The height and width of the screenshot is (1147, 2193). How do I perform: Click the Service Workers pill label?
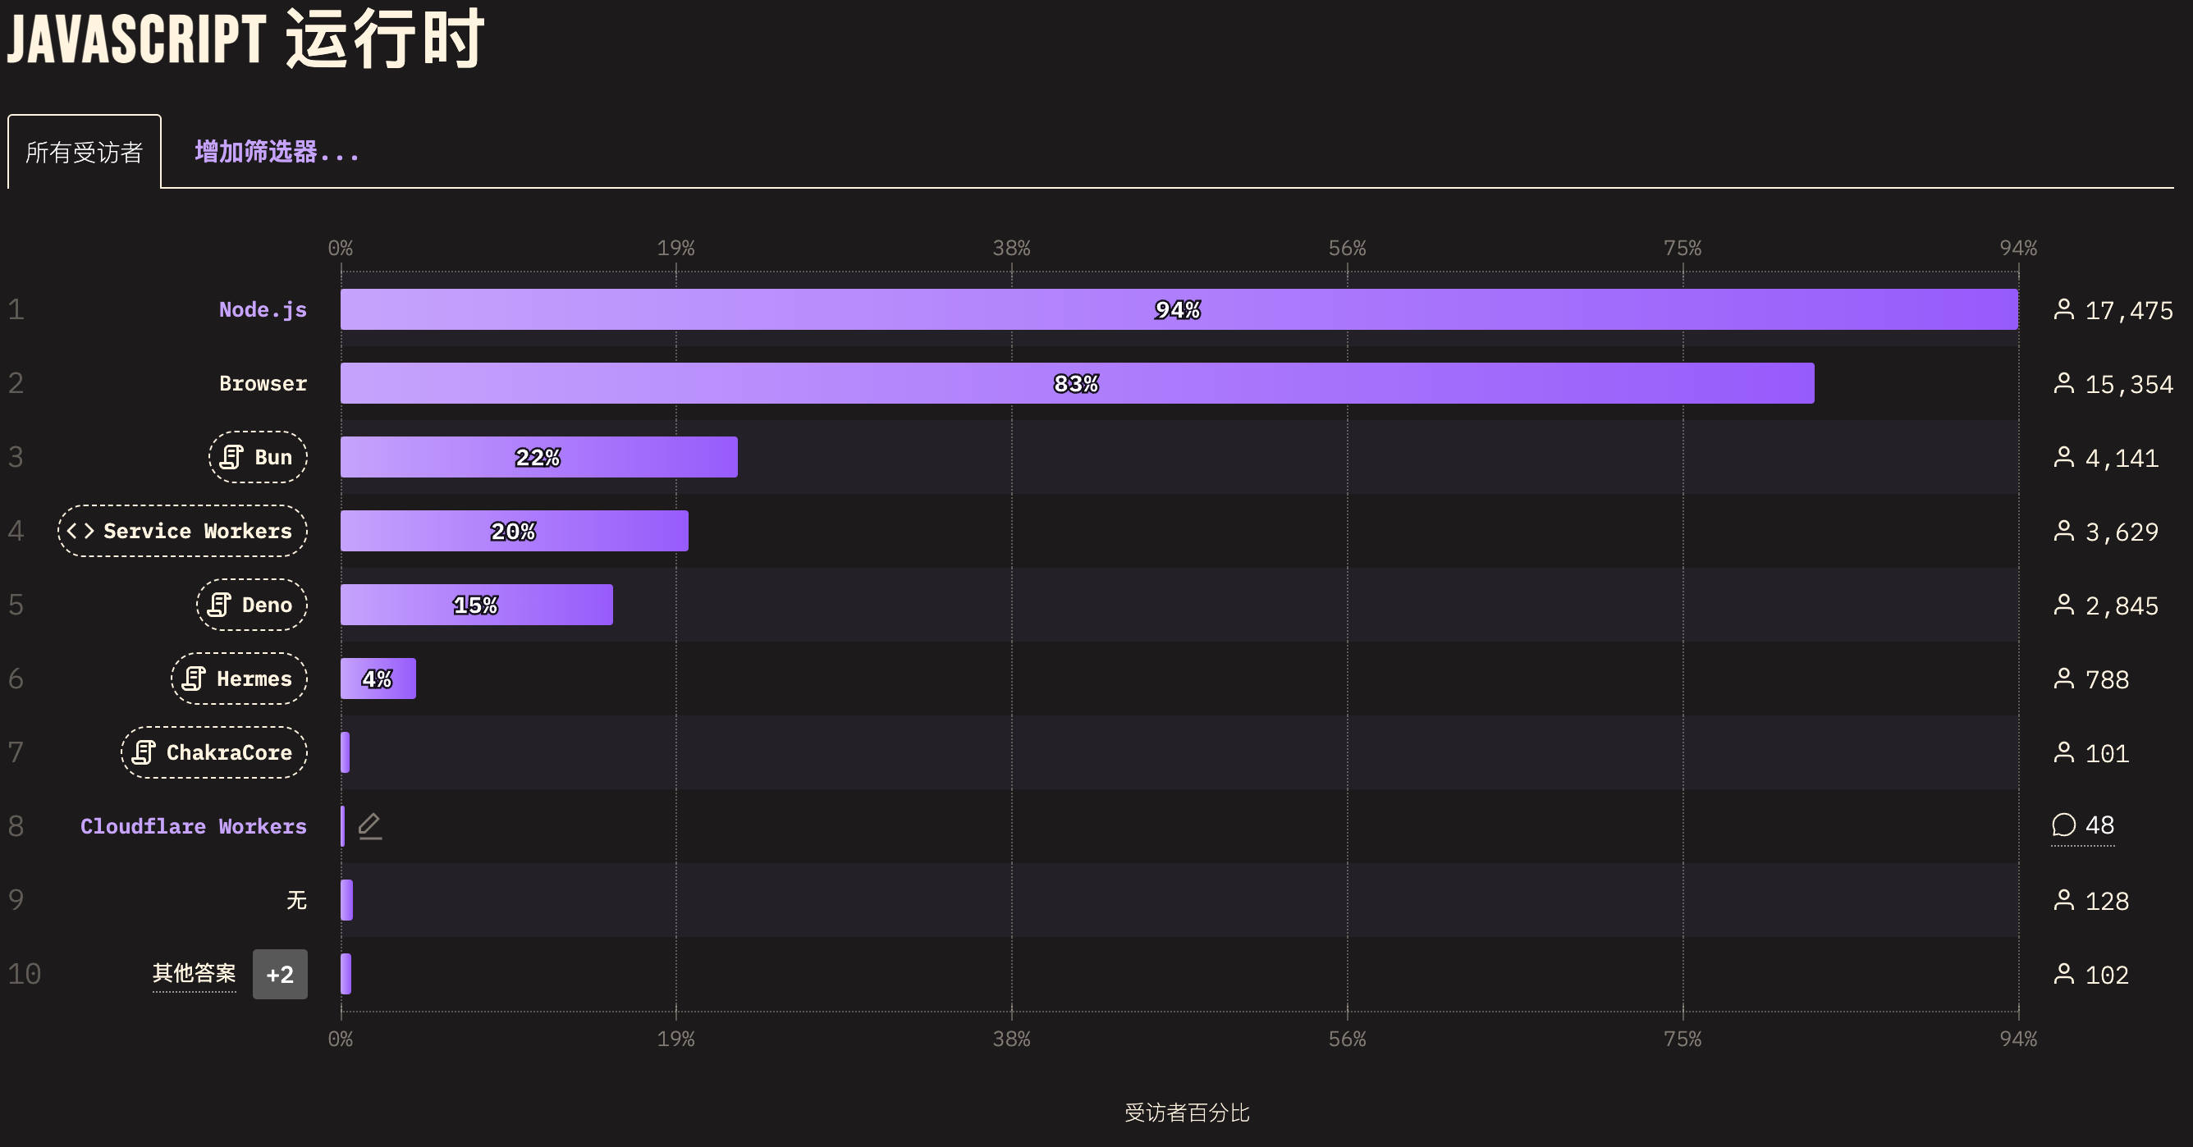click(182, 531)
